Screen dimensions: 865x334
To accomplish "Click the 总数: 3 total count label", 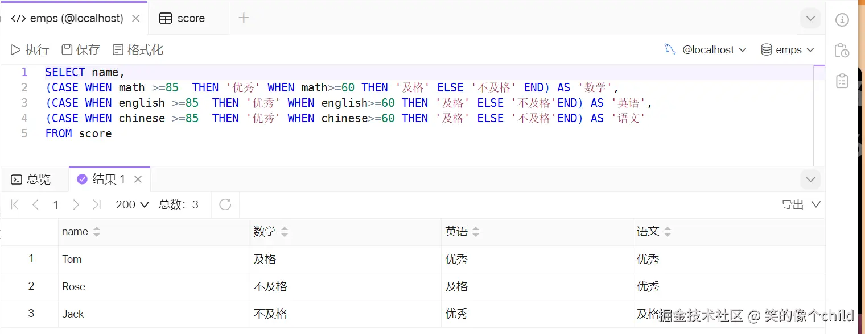I will tap(179, 204).
